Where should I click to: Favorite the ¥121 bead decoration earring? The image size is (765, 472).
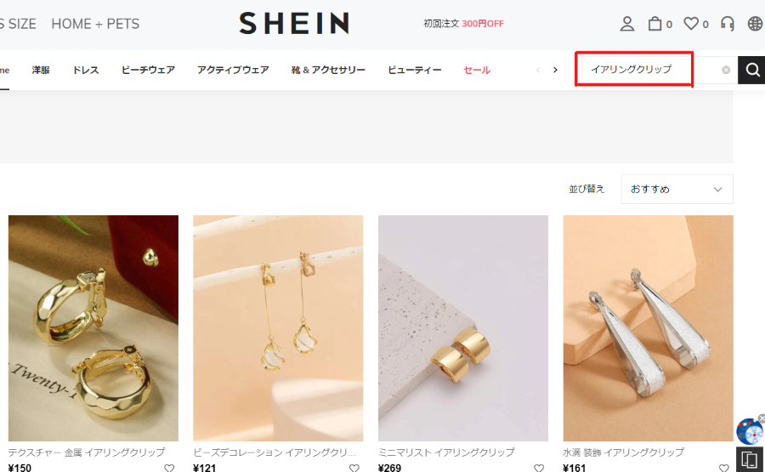tap(354, 468)
